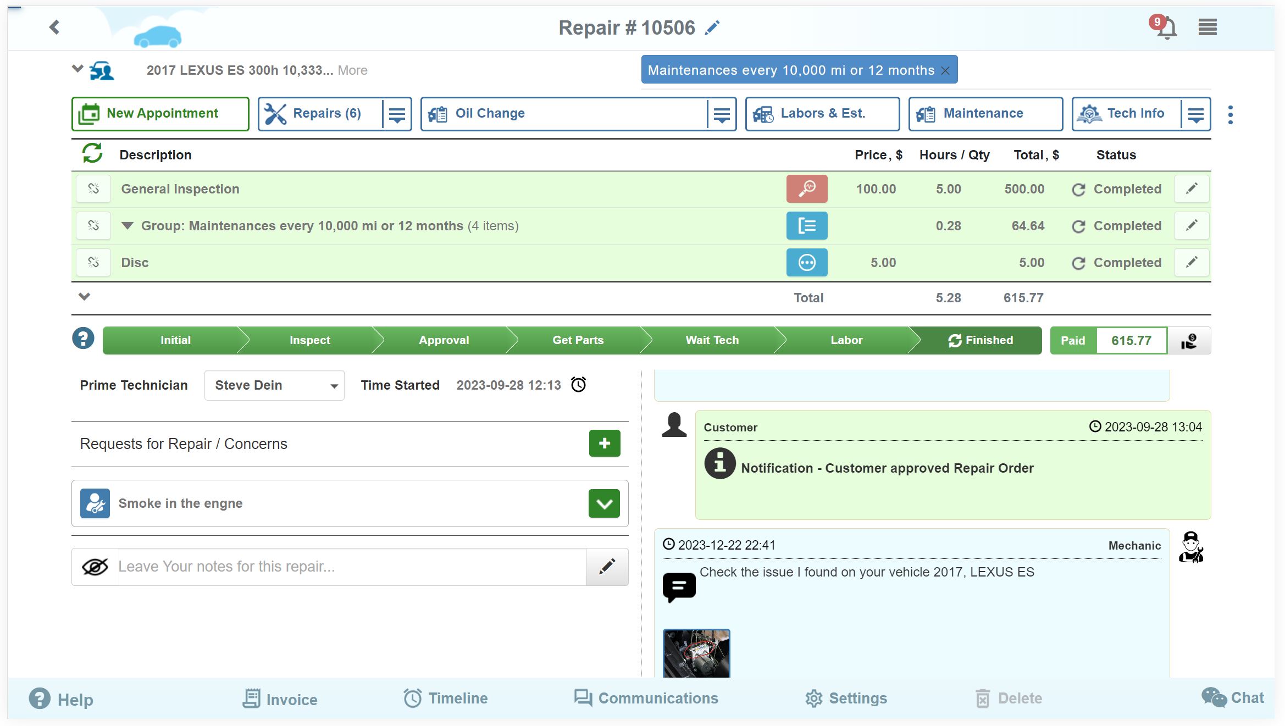Open the Communications section

(647, 698)
